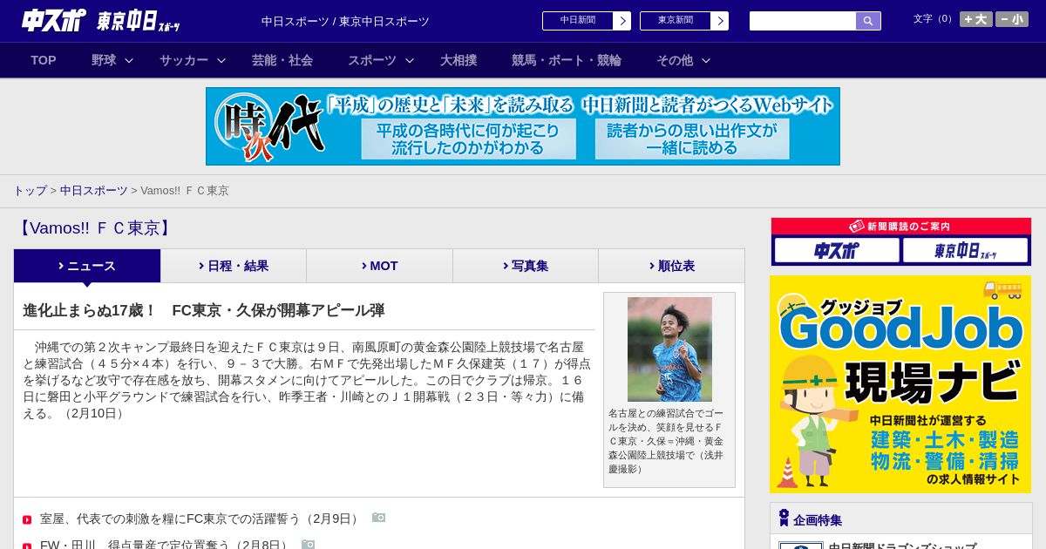Open the 室屋 article link (2月9日)
Screen dimensions: 1046x549
201,518
